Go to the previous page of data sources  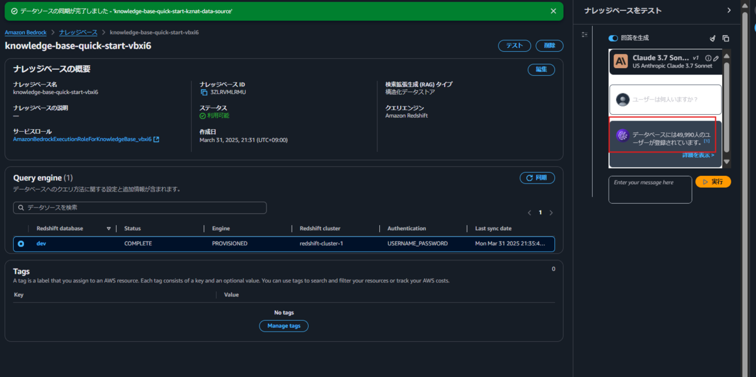(x=529, y=213)
